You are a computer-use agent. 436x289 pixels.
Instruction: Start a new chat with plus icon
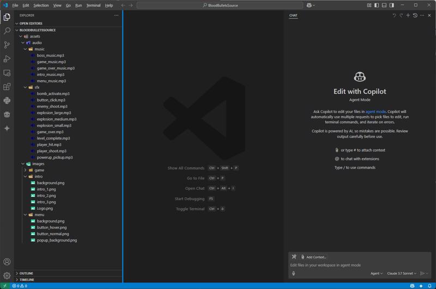(x=408, y=16)
